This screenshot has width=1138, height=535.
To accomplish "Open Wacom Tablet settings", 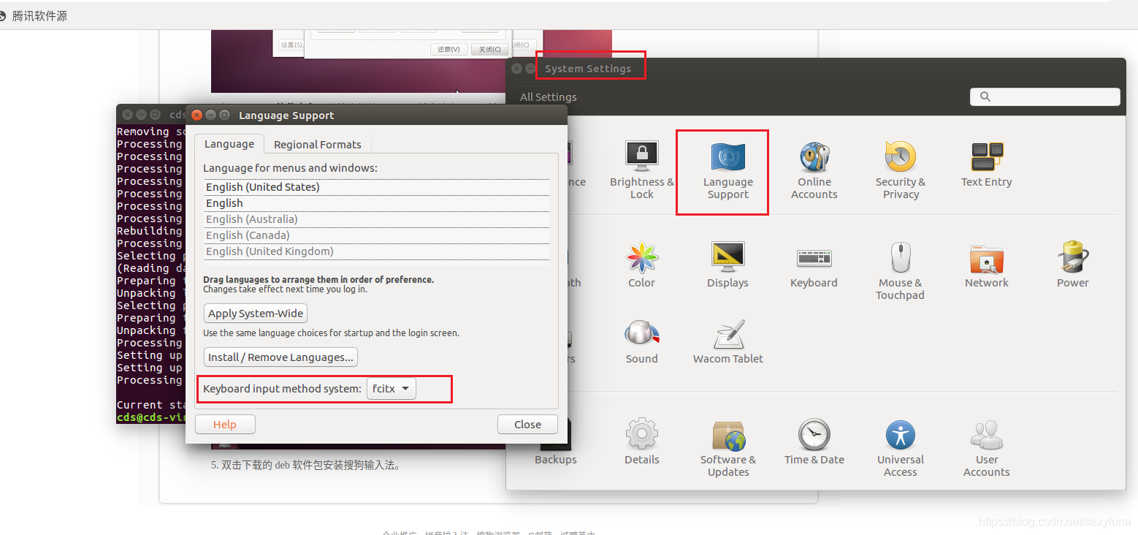I will [x=728, y=341].
